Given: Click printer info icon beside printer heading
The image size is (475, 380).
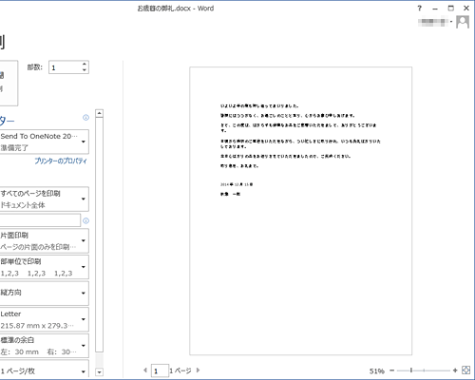Looking at the screenshot, I should (85, 118).
